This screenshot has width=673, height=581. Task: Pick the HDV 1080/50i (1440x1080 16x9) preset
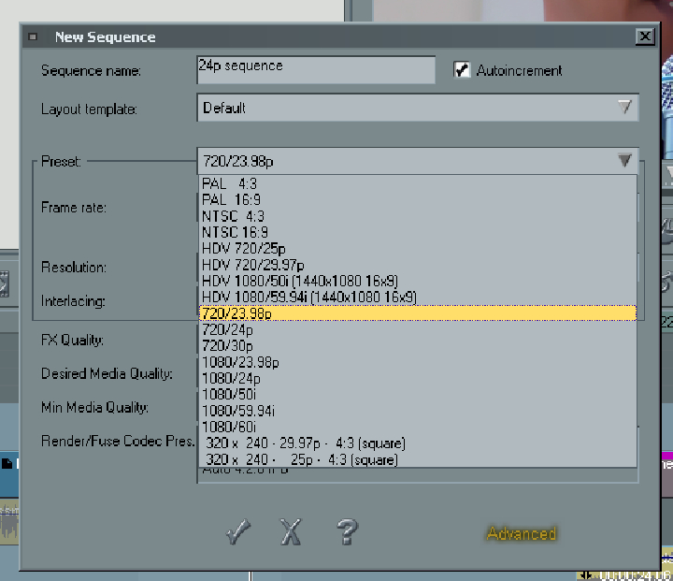coord(299,281)
